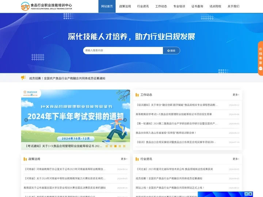The image size is (263, 197).
Task: Open the 在线客服 side widget
Action: click(260, 58)
